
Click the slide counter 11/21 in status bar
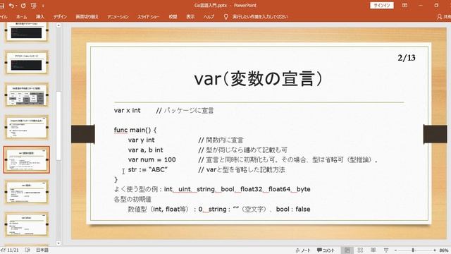tap(9, 250)
